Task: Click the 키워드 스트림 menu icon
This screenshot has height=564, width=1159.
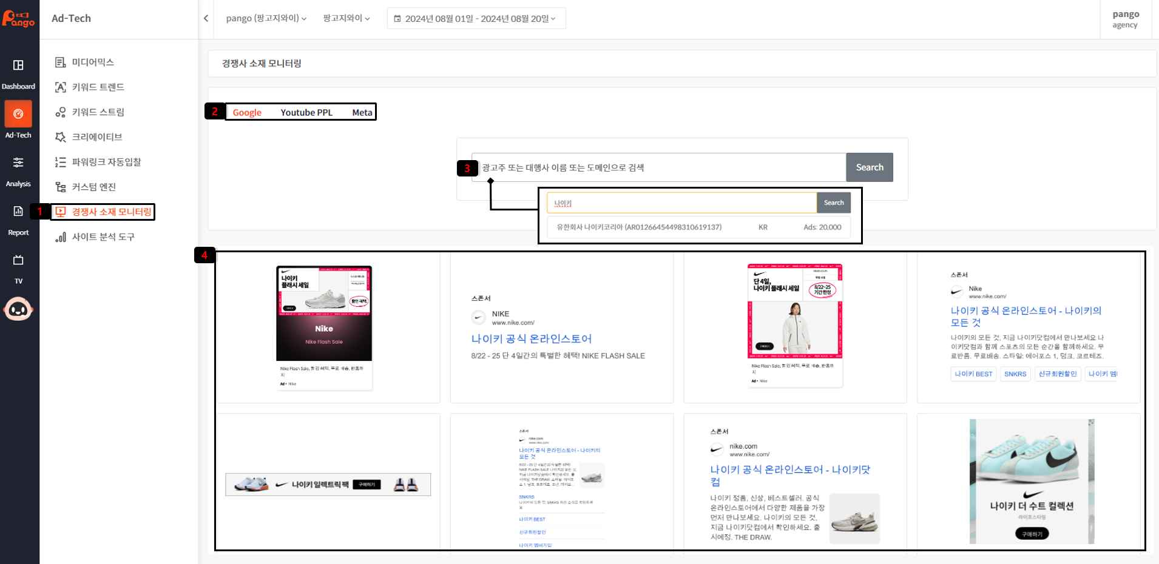Action: [x=61, y=112]
